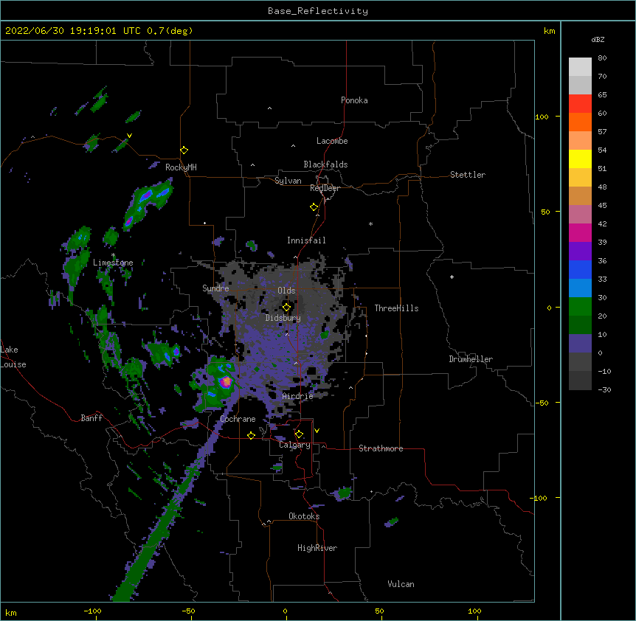Click the white plus marker north of Drumheller

point(452,277)
